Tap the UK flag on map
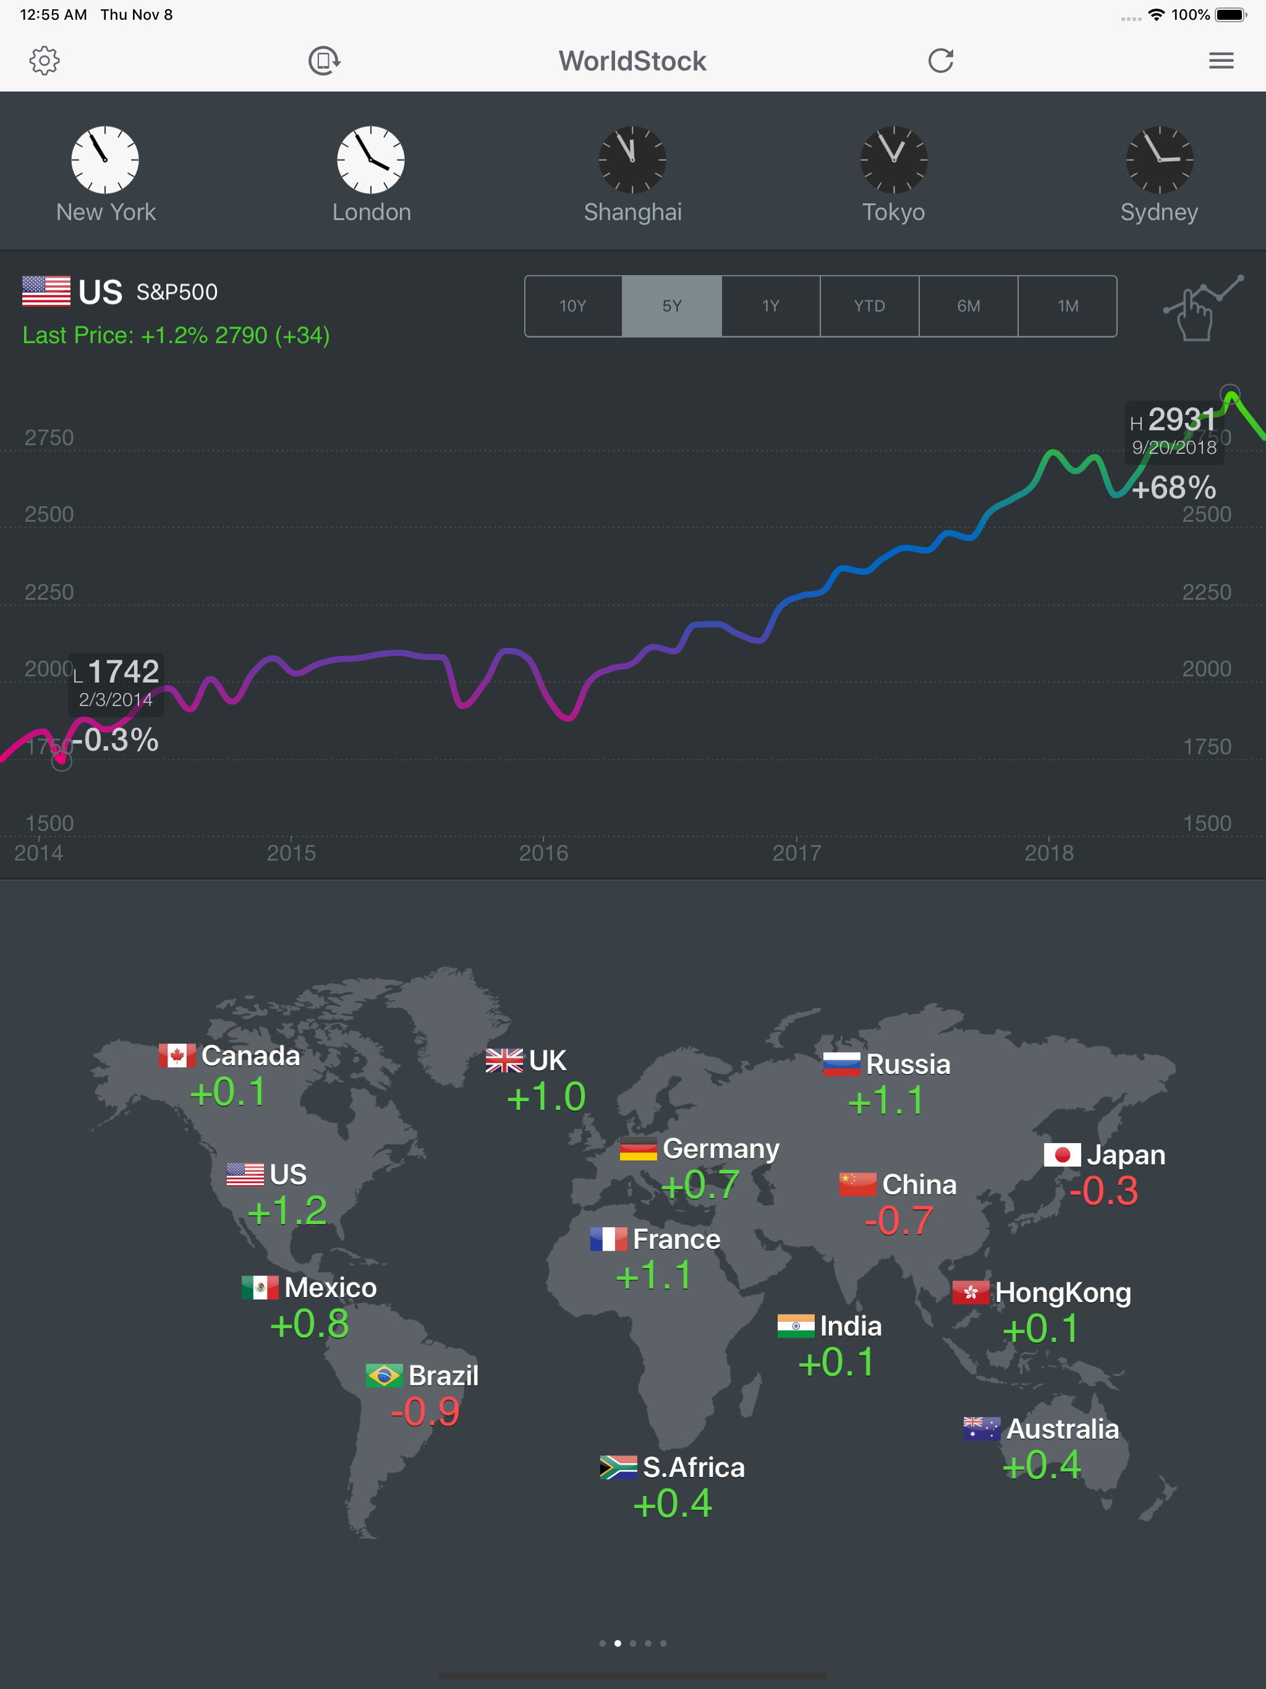Screen dimensions: 1266x1689 504,1061
